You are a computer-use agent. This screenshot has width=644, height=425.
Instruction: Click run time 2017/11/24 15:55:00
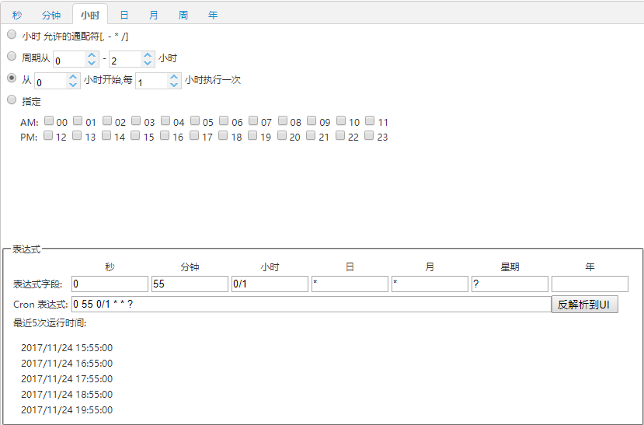(x=67, y=348)
